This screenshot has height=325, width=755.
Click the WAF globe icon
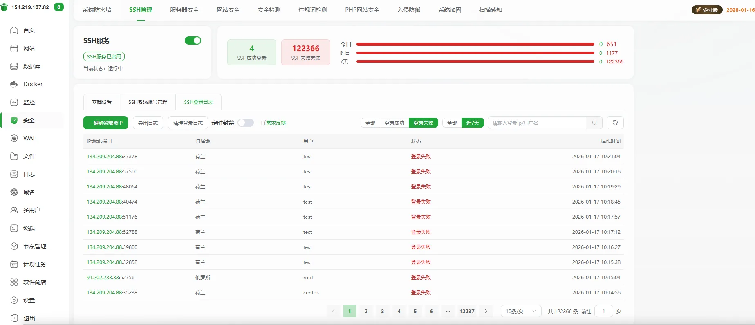pos(14,138)
